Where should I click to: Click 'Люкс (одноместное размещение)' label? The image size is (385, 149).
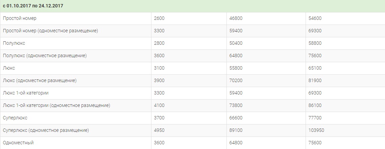(x=40, y=81)
